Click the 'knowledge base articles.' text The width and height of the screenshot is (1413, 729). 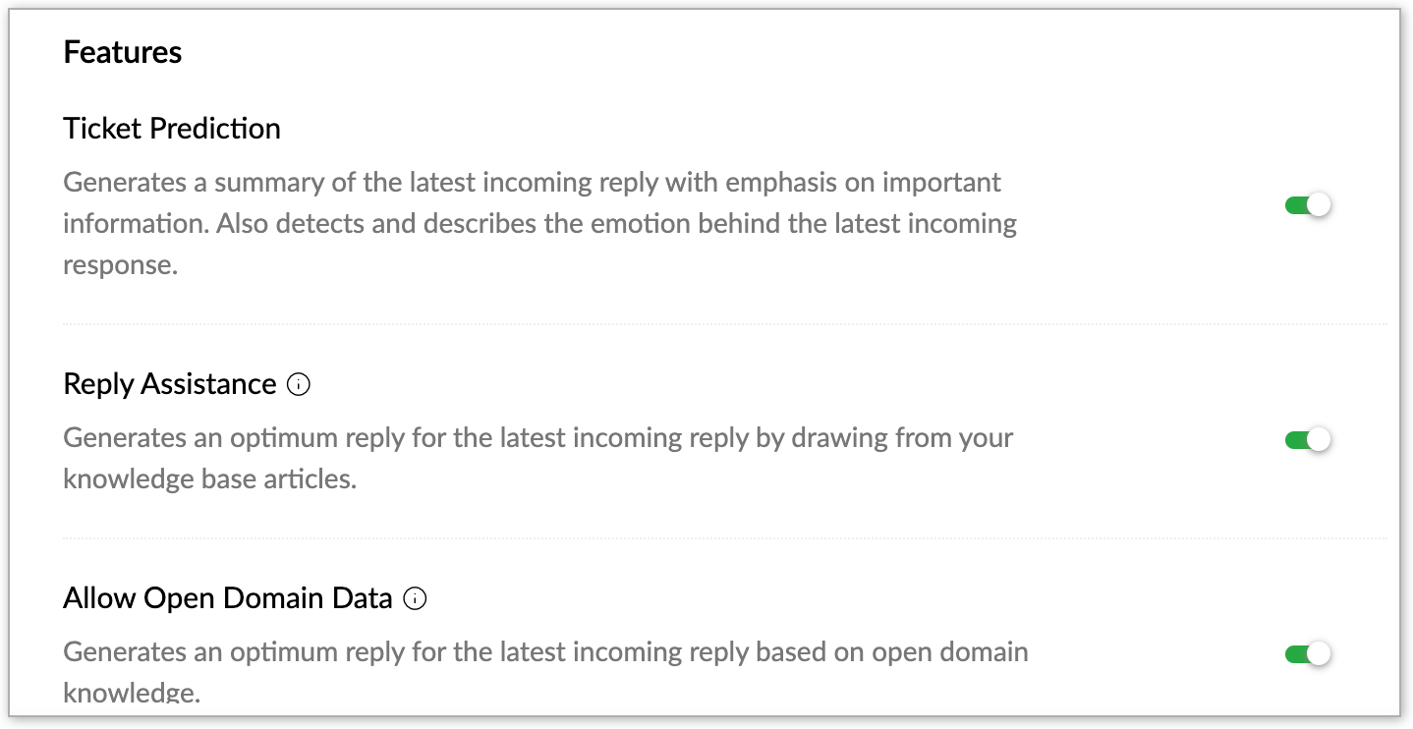[209, 479]
